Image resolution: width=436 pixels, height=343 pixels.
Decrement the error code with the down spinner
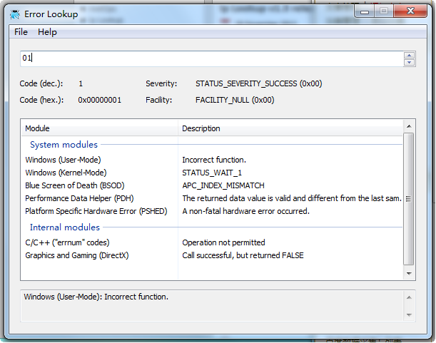coord(408,62)
